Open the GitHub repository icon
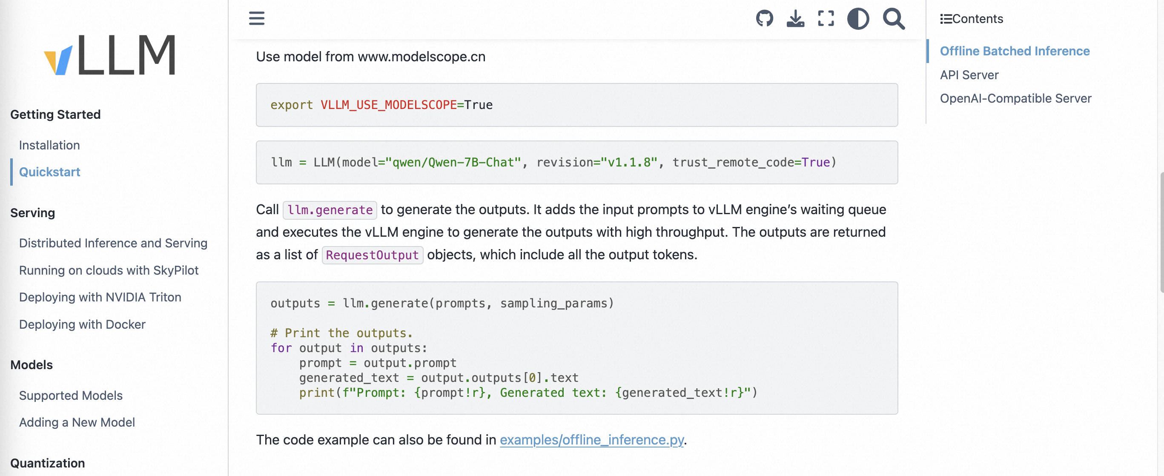The width and height of the screenshot is (1164, 476). [x=764, y=19]
